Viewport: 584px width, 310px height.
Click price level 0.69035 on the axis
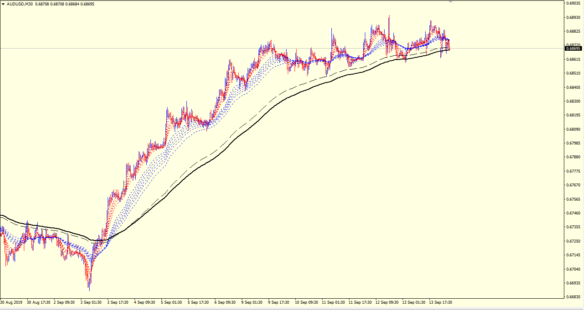tap(573, 3)
